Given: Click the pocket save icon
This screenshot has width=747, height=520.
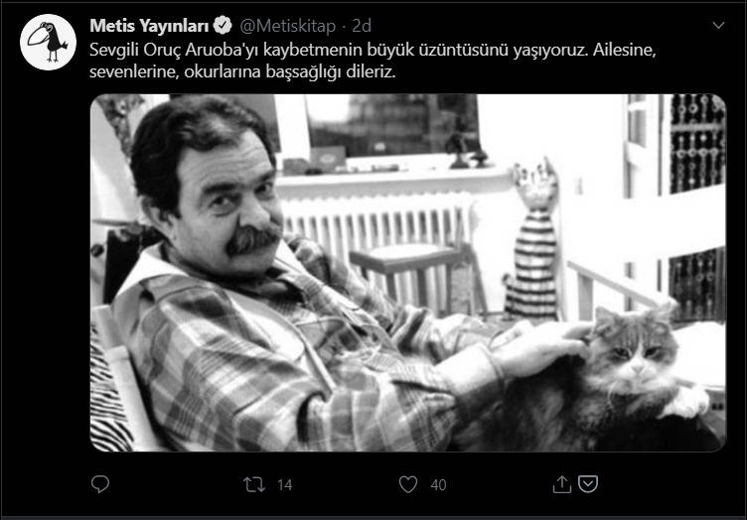Looking at the screenshot, I should [x=588, y=484].
